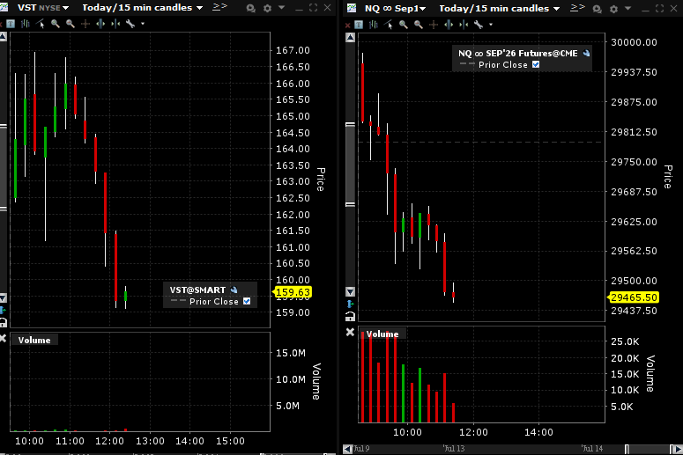Toggle Prior Close checkbox in VST chart
This screenshot has width=683, height=455.
[x=247, y=301]
